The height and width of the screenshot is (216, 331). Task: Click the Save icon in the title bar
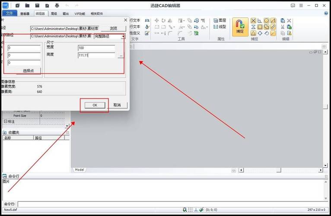37,6
